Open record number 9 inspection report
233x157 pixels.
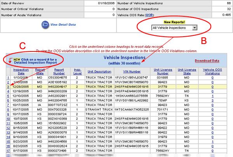coord(8,114)
